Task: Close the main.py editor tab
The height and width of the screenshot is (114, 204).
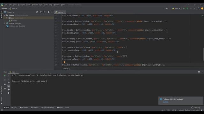Action: coord(65,12)
